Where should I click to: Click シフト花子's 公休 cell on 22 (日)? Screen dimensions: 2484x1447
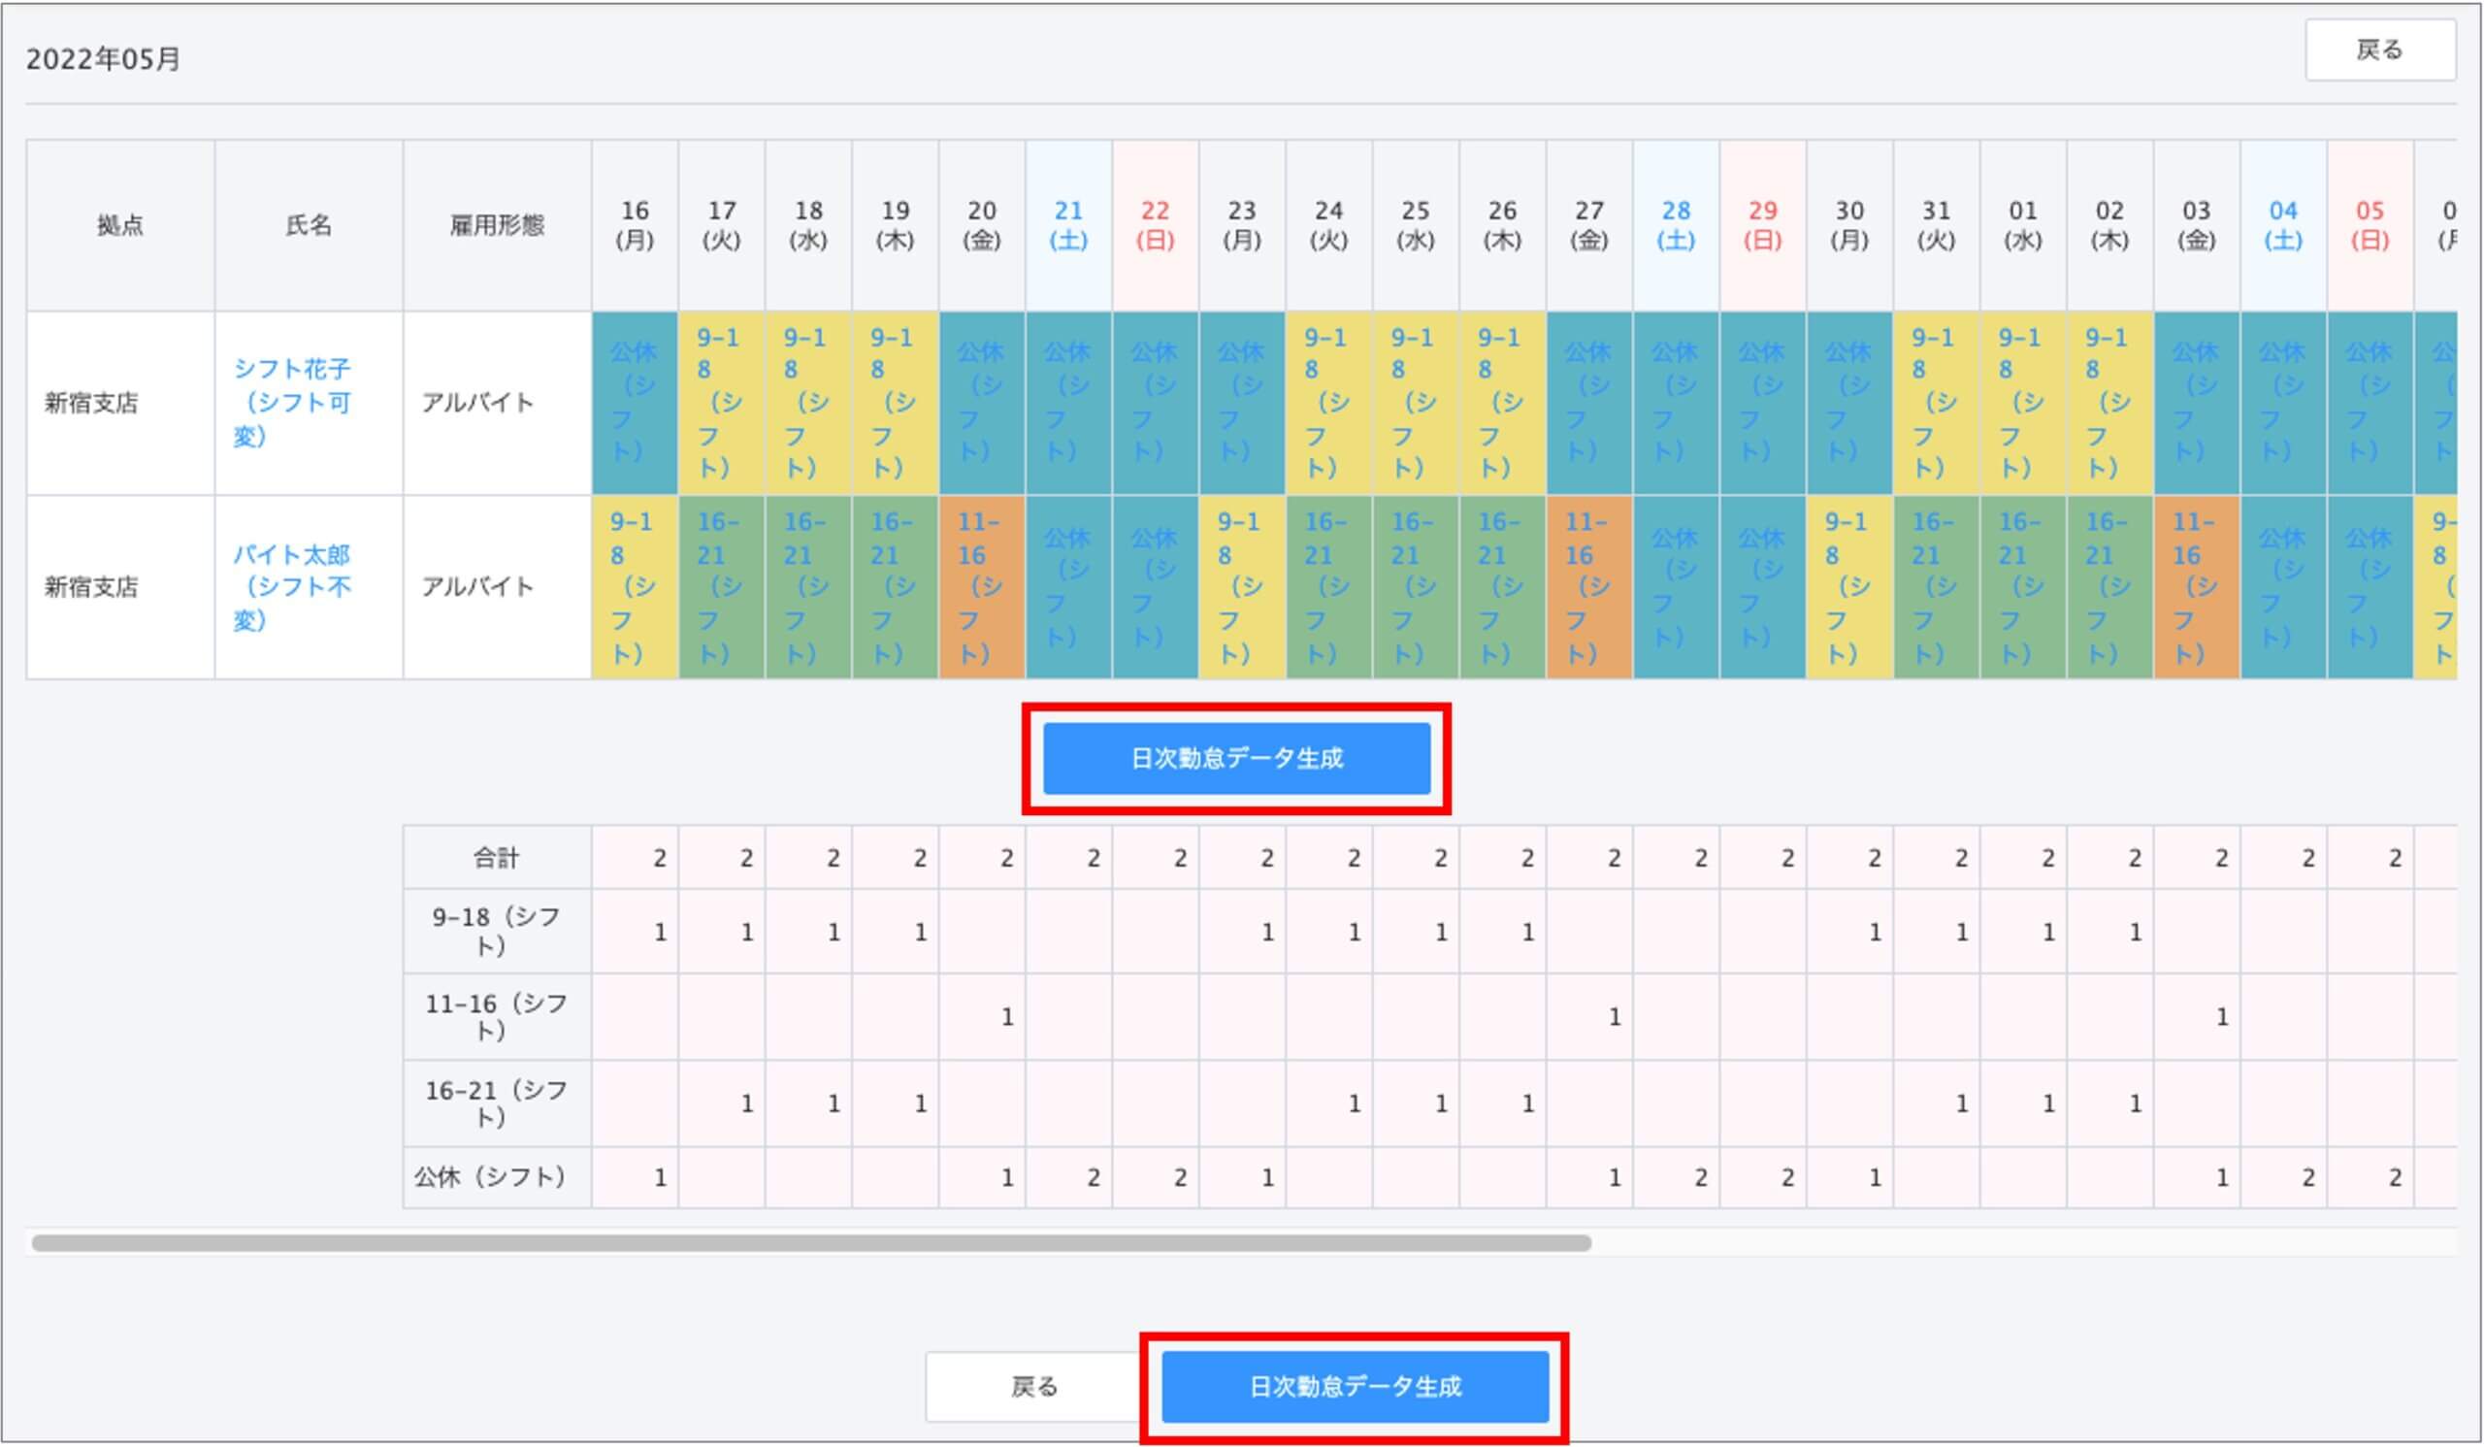1155,402
